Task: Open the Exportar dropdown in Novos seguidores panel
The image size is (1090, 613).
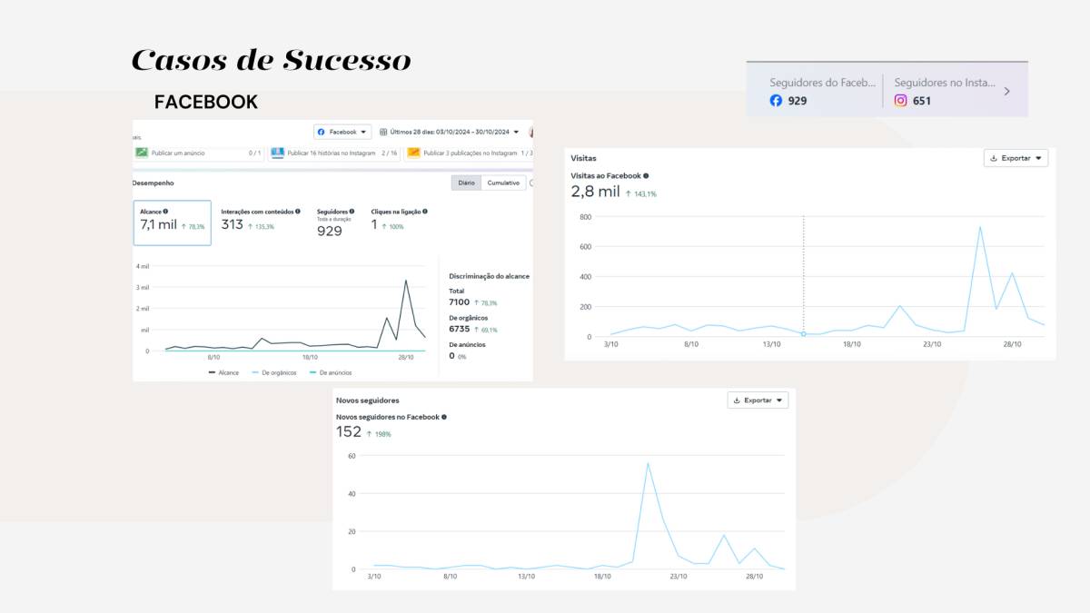Action: (758, 400)
